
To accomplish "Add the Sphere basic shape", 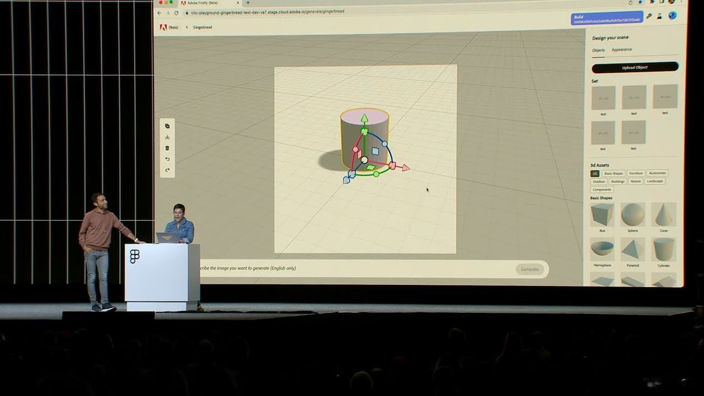I will [x=632, y=216].
